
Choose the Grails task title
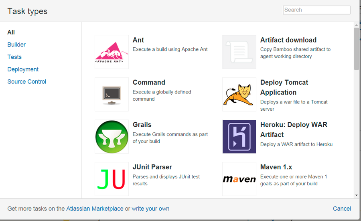click(142, 125)
